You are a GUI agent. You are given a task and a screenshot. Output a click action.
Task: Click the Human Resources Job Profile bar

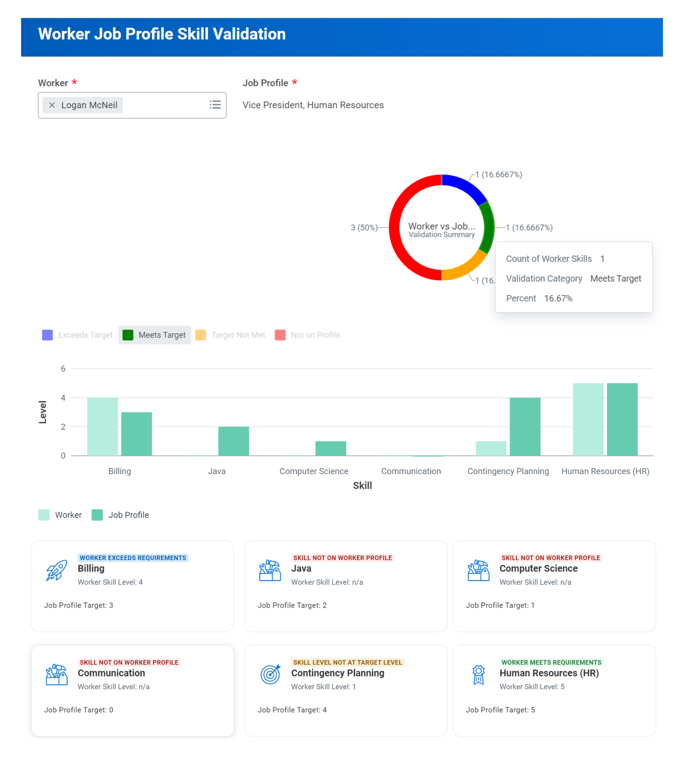(622, 419)
